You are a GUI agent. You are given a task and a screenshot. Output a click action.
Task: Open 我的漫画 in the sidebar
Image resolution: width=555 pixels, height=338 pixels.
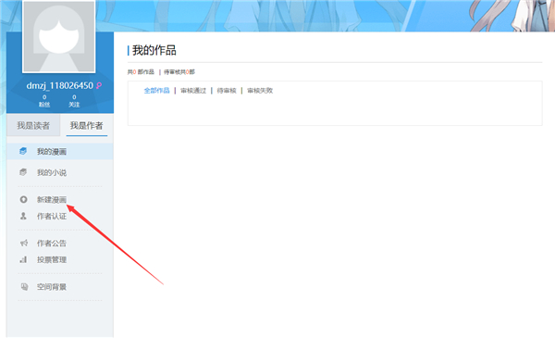(x=52, y=152)
